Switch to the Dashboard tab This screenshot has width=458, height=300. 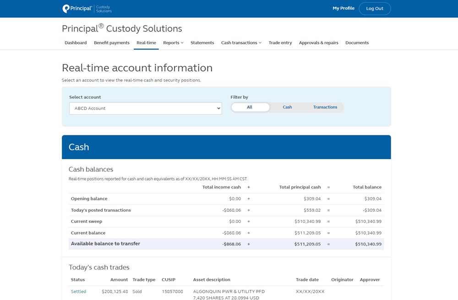(76, 43)
